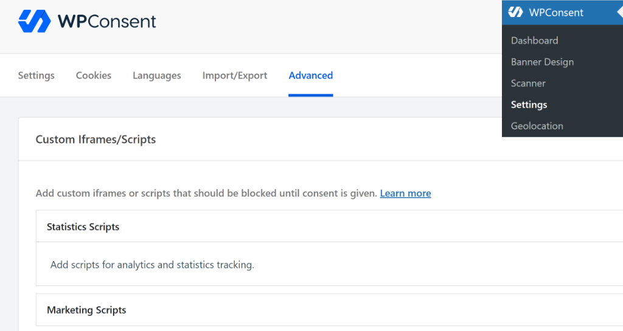Viewport: 623px width, 331px height.
Task: Follow the Learn more link
Action: point(405,193)
